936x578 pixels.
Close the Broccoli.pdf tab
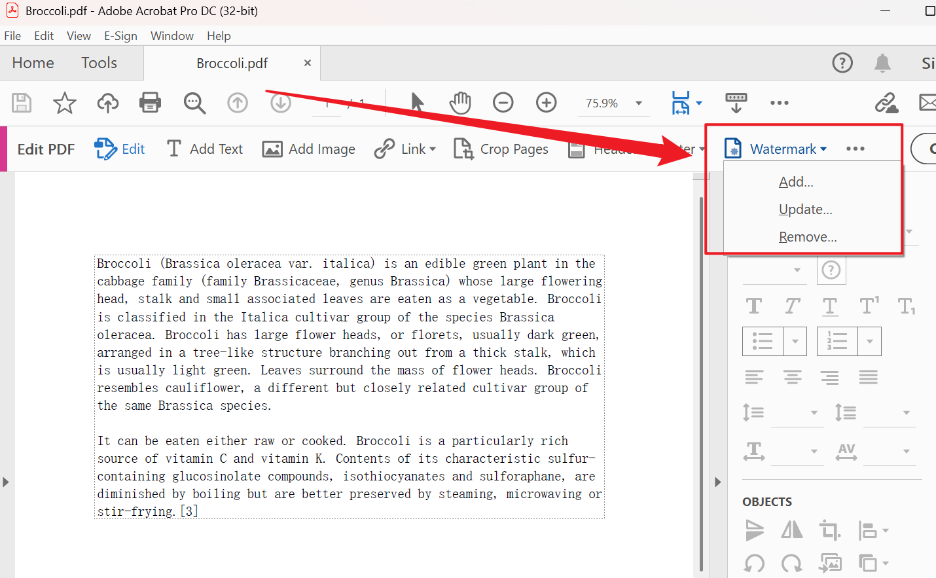click(x=308, y=63)
